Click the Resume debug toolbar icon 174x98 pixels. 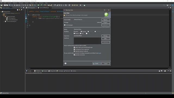click(x=15, y=5)
